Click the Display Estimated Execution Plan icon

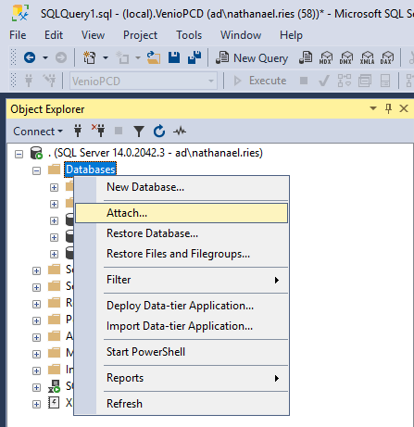pos(345,81)
